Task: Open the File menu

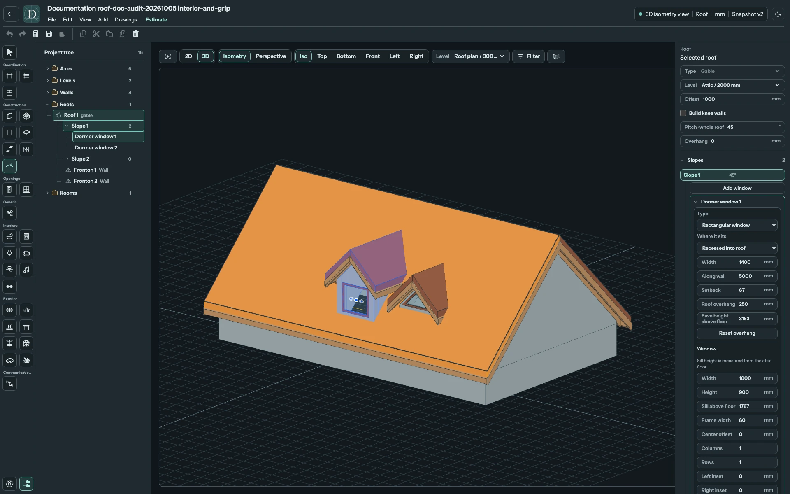Action: click(x=52, y=19)
